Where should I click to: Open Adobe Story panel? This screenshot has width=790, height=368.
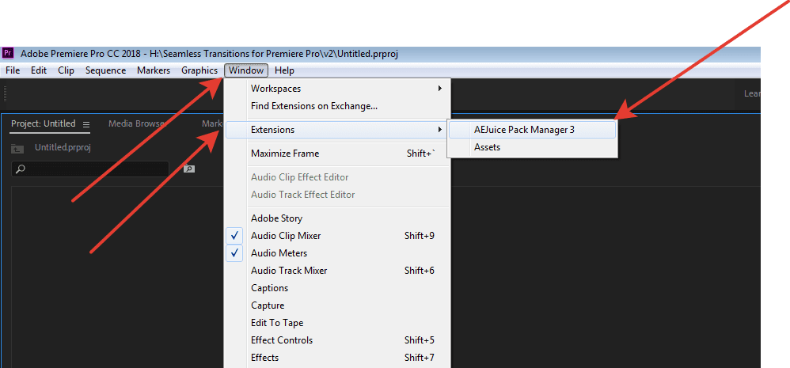tap(337, 218)
